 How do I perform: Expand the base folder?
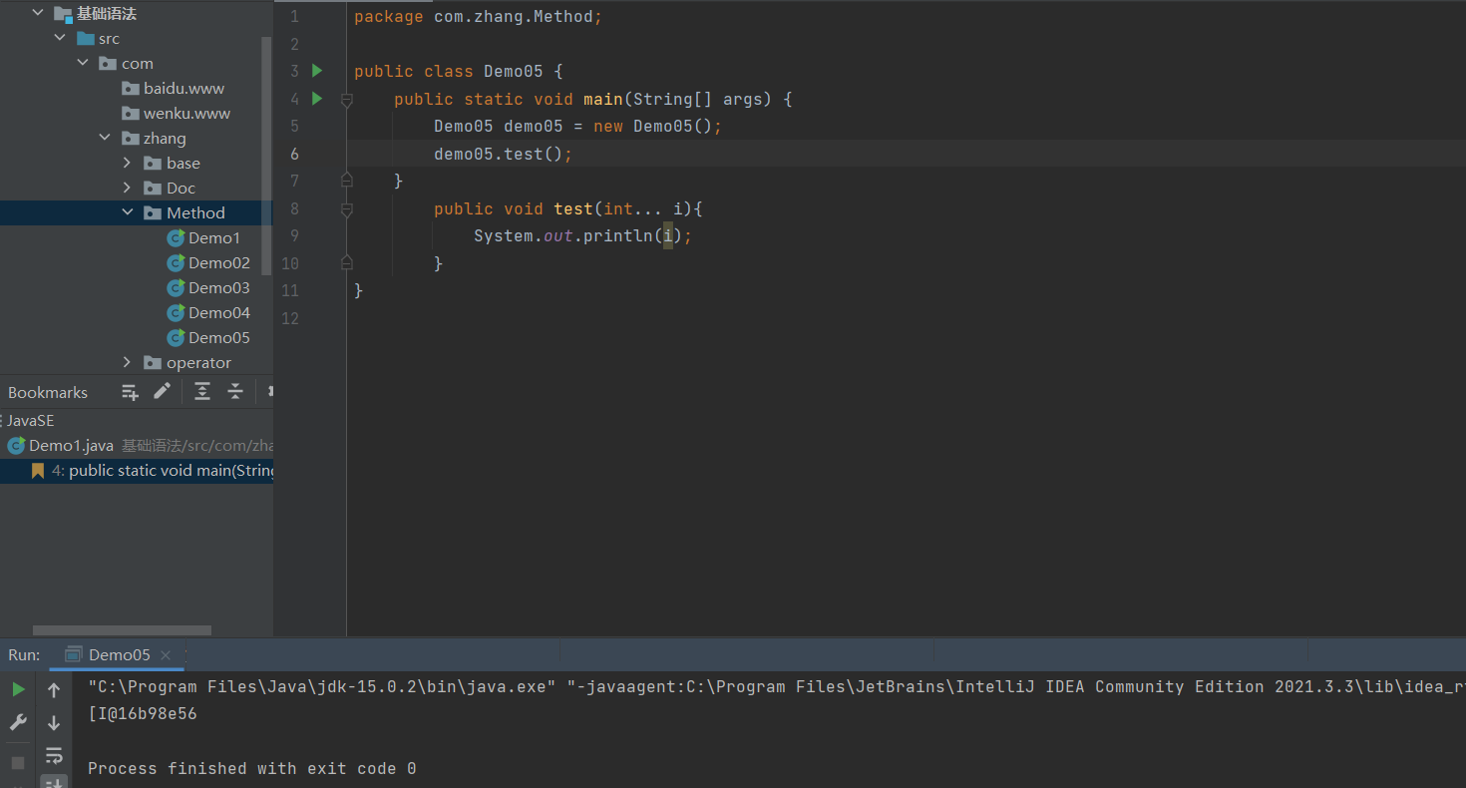pyautogui.click(x=126, y=162)
